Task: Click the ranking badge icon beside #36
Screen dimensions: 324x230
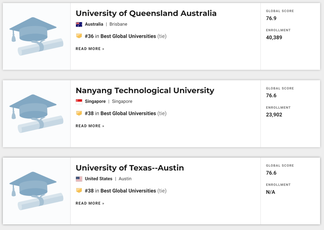Action: [79, 36]
